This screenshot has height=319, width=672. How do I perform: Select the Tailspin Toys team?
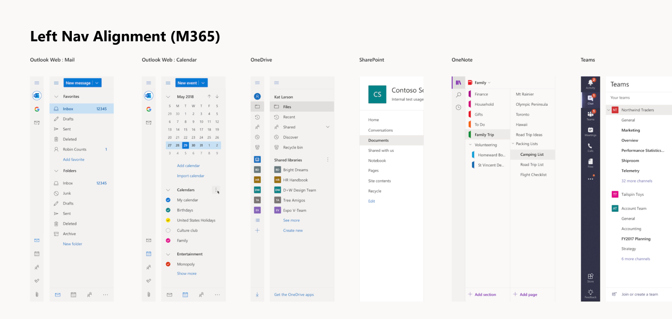point(633,195)
